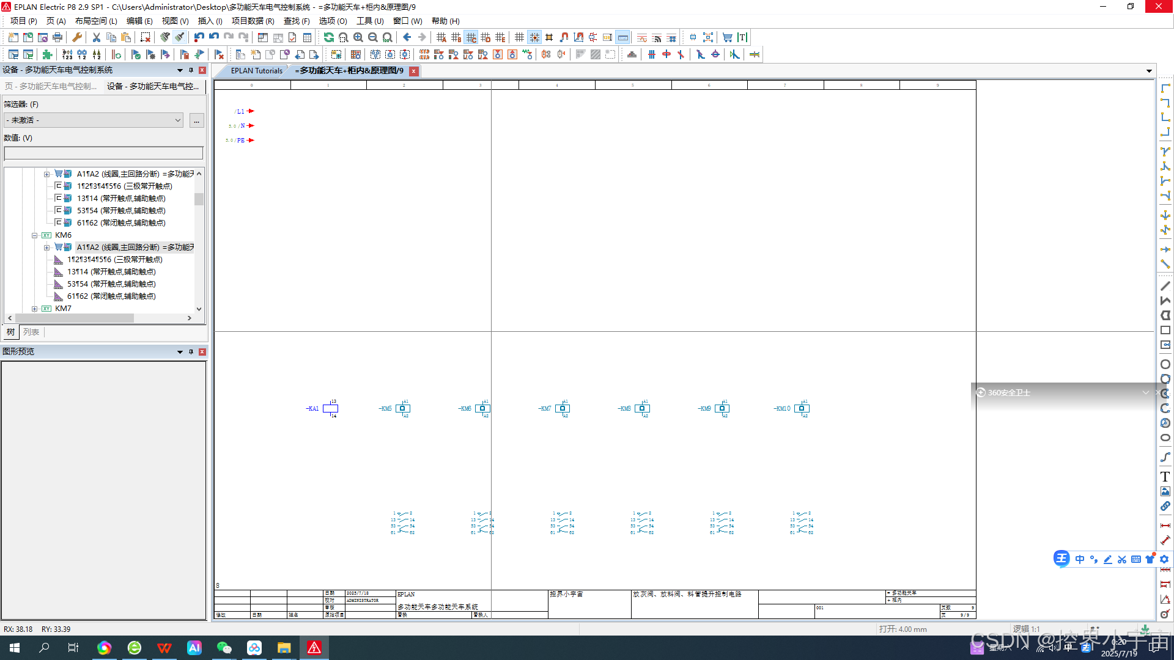1174x660 pixels.
Task: Expand the KM7 tree node
Action: click(35, 309)
